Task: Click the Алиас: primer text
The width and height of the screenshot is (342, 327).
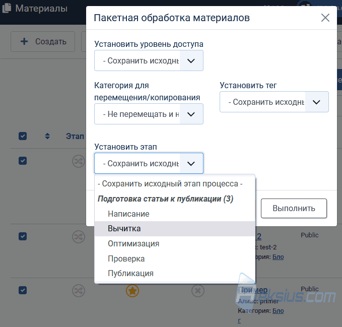Action: tap(258, 301)
